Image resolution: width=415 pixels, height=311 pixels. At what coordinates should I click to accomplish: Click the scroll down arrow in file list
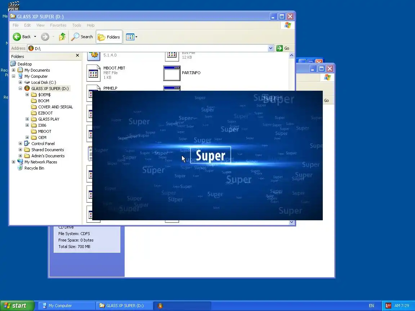[291, 222]
